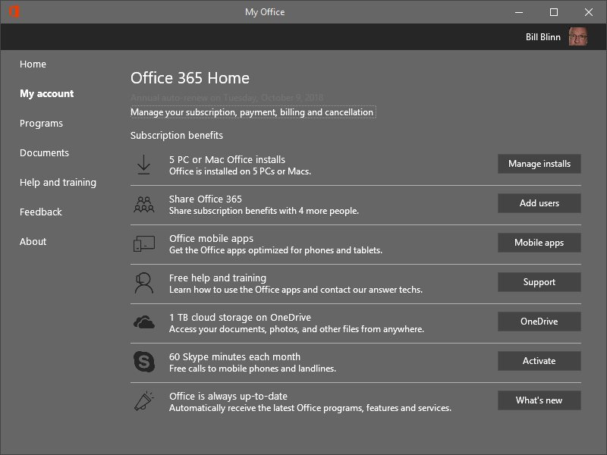The width and height of the screenshot is (607, 455).
Task: Click the OneDrive button
Action: point(539,322)
